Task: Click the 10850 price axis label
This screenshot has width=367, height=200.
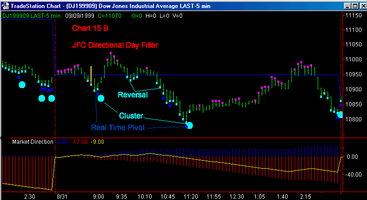Action: click(x=354, y=104)
